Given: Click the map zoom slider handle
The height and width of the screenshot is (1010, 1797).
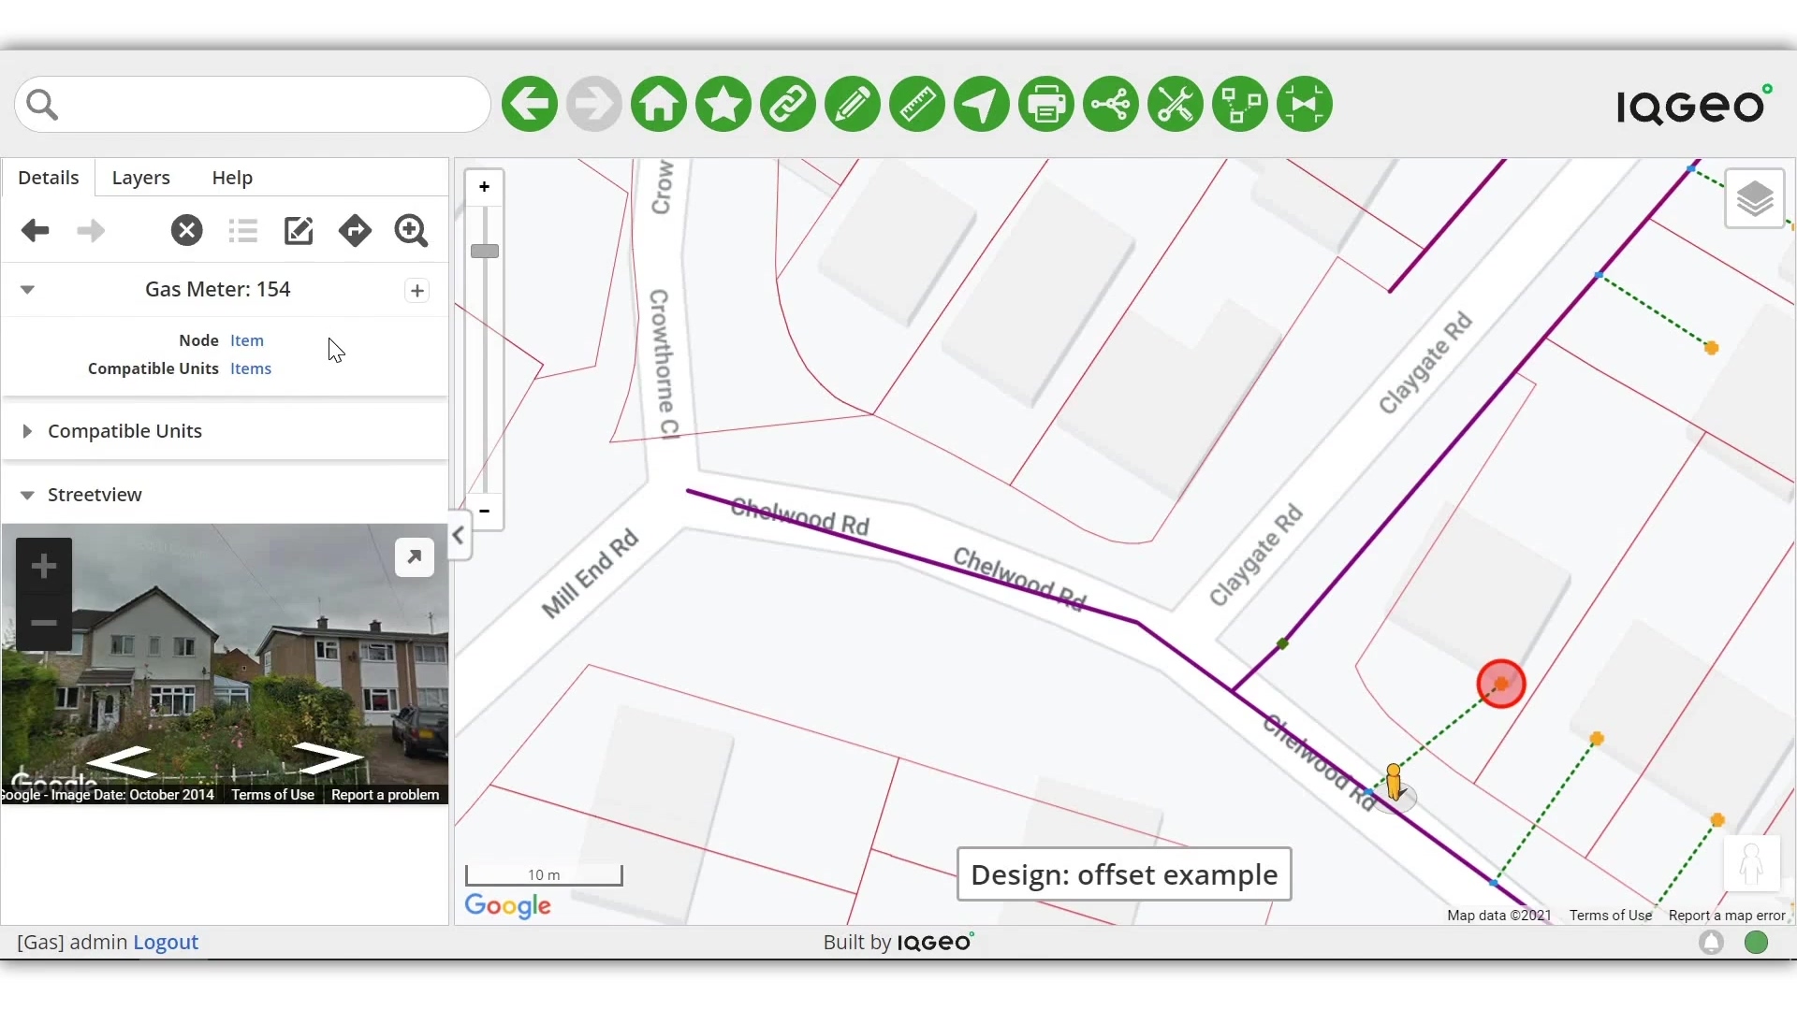Looking at the screenshot, I should (x=485, y=251).
